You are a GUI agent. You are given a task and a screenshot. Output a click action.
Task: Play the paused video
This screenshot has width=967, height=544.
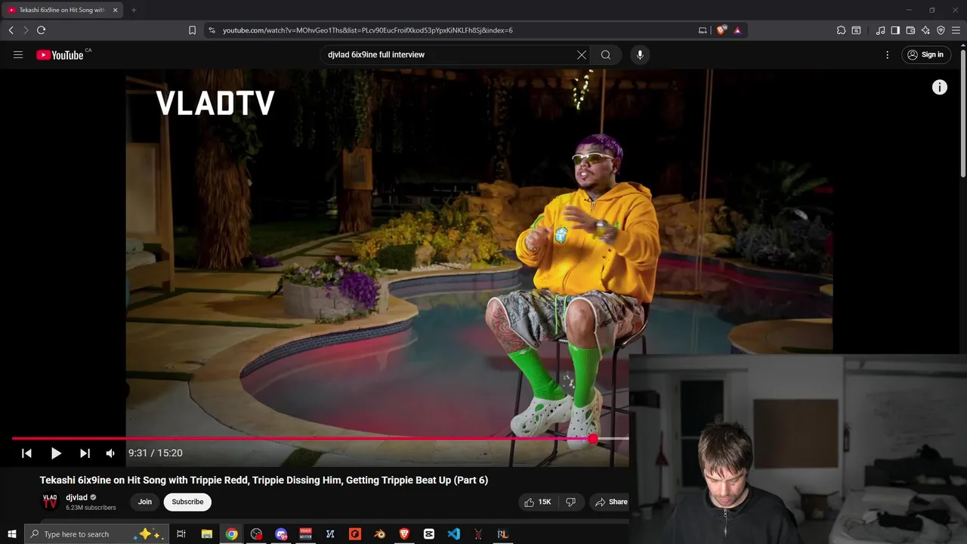click(x=56, y=453)
